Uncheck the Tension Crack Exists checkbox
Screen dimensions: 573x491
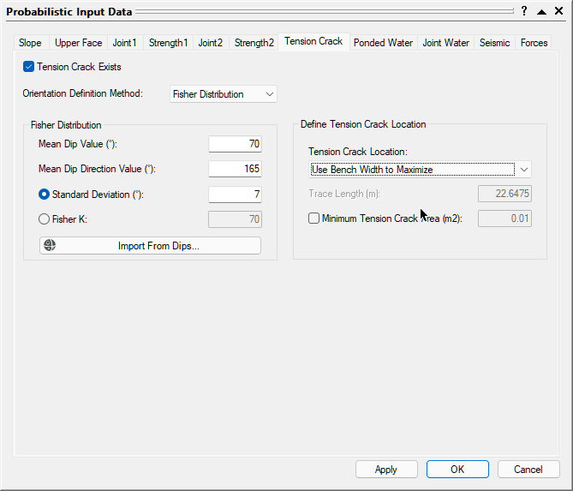pyautogui.click(x=28, y=67)
